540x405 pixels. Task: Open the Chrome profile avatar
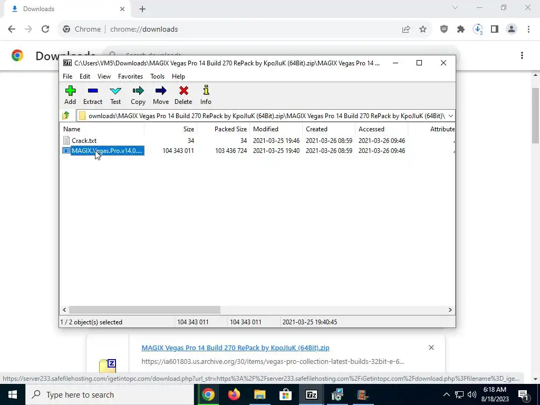coord(512,30)
